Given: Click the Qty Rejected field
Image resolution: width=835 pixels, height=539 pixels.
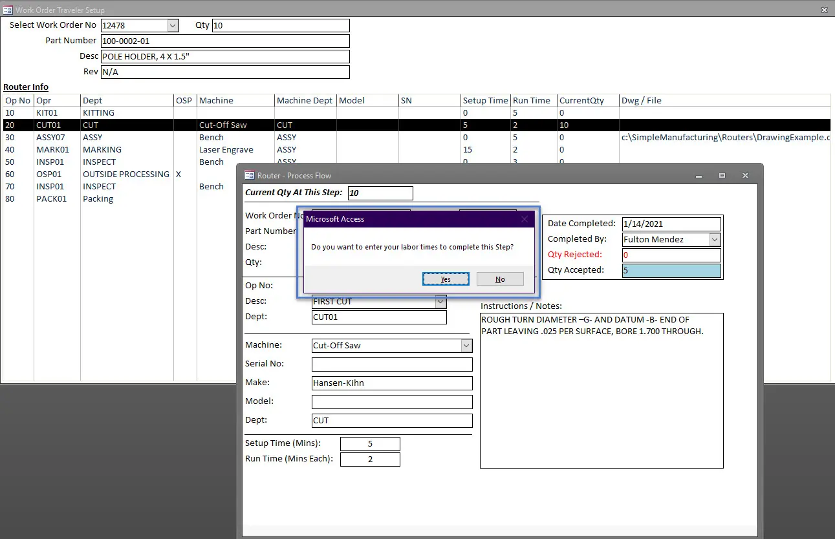Looking at the screenshot, I should (671, 255).
